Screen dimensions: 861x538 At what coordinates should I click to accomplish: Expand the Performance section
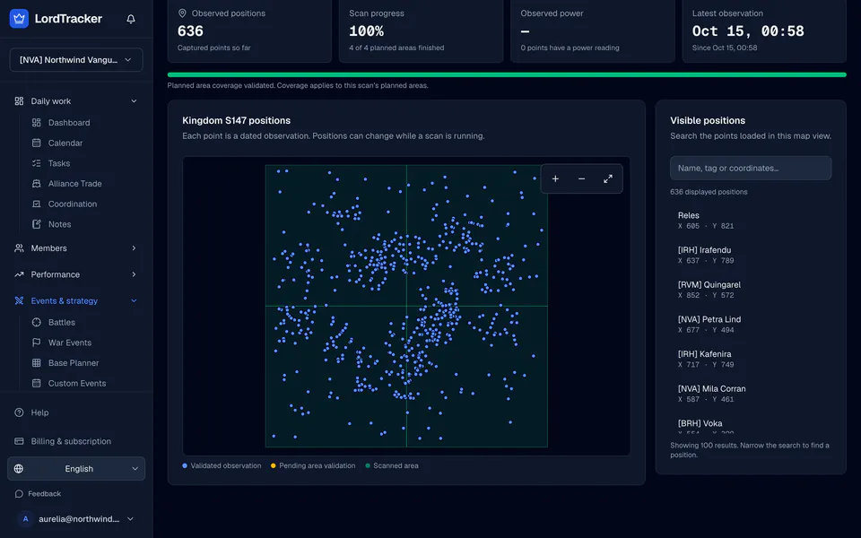(76, 274)
